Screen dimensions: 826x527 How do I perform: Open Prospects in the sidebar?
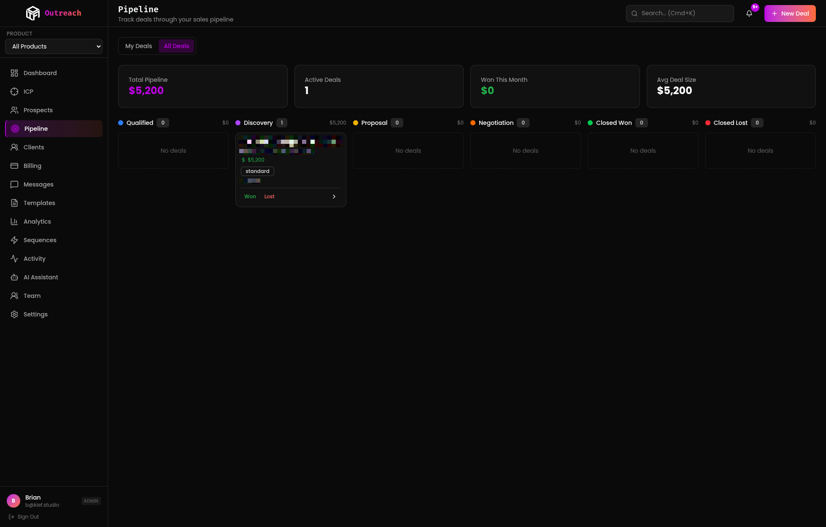pyautogui.click(x=38, y=110)
